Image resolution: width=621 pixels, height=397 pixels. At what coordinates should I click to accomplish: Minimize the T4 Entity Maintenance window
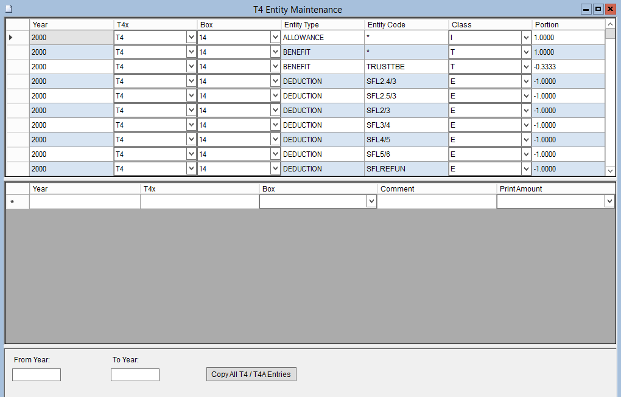pos(586,9)
